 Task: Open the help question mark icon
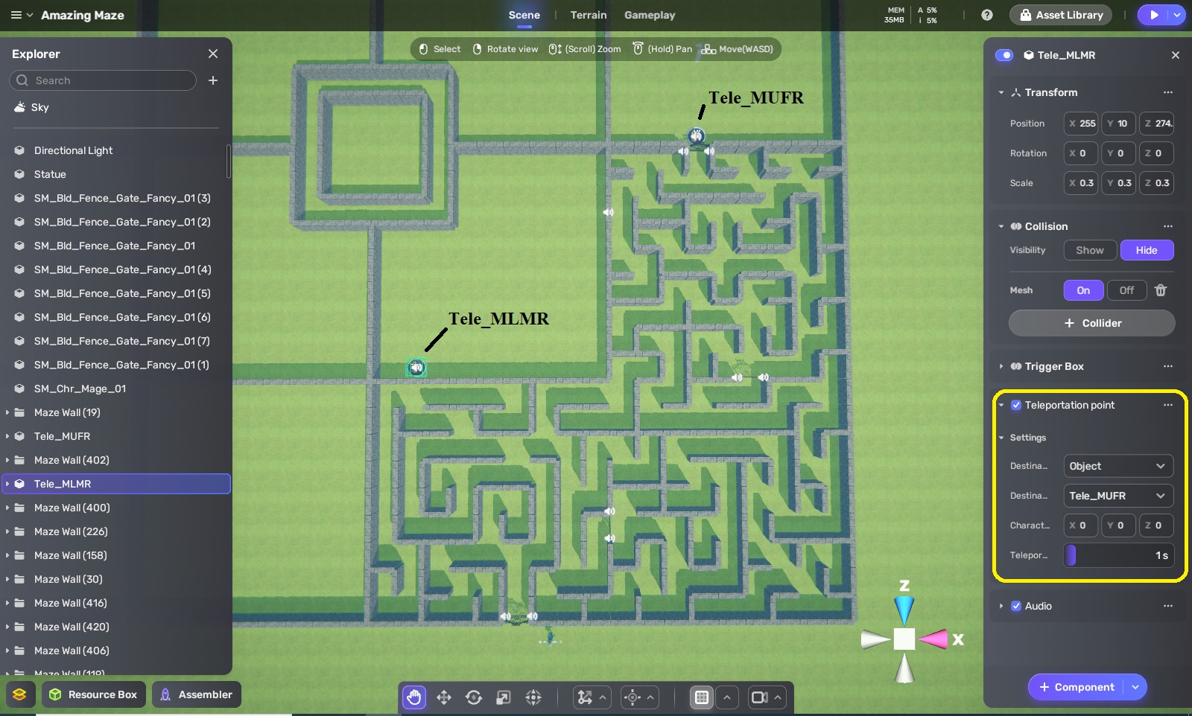[987, 15]
